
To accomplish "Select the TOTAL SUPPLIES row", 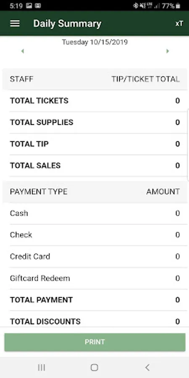I will point(95,123).
